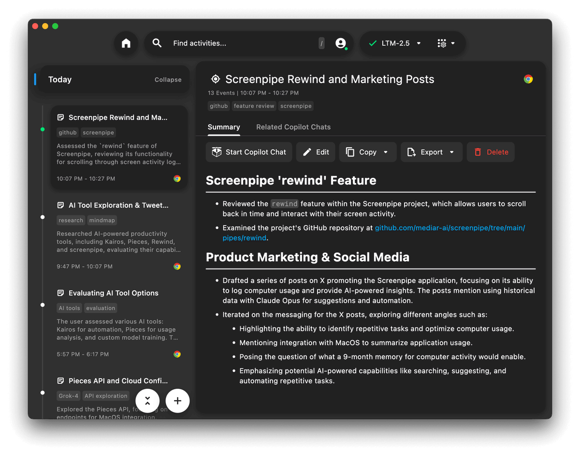Click the timeline dot beside AI Tool Exploration

tap(43, 217)
